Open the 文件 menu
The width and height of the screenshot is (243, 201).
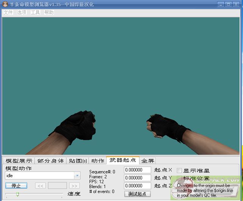point(8,12)
